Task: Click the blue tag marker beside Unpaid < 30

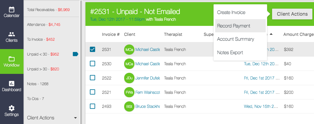Action: tap(75, 54)
